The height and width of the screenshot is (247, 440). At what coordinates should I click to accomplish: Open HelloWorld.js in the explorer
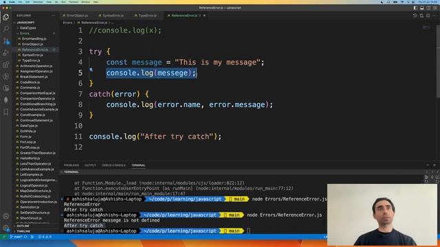click(x=30, y=158)
